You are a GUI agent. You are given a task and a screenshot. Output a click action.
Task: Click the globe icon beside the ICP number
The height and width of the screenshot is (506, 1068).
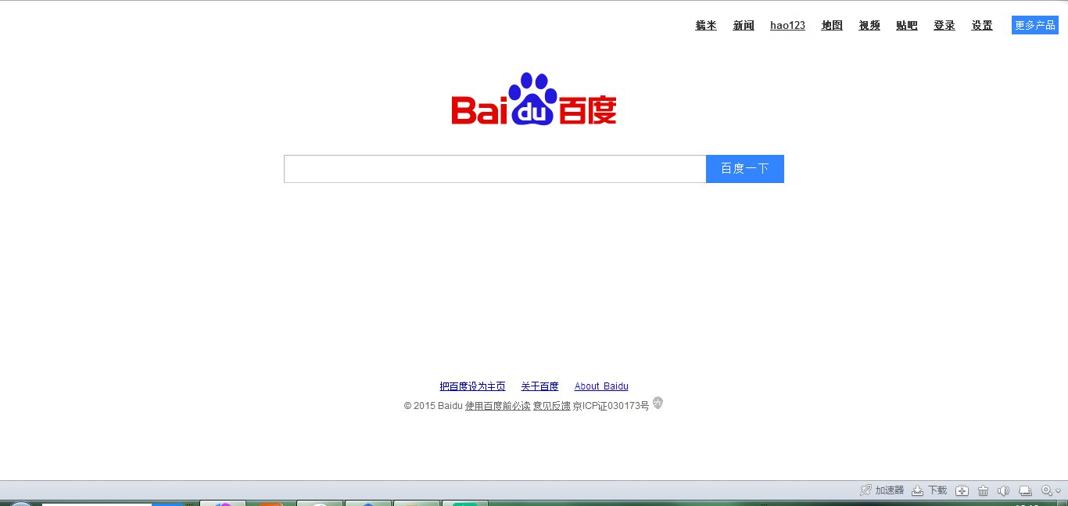coord(658,403)
